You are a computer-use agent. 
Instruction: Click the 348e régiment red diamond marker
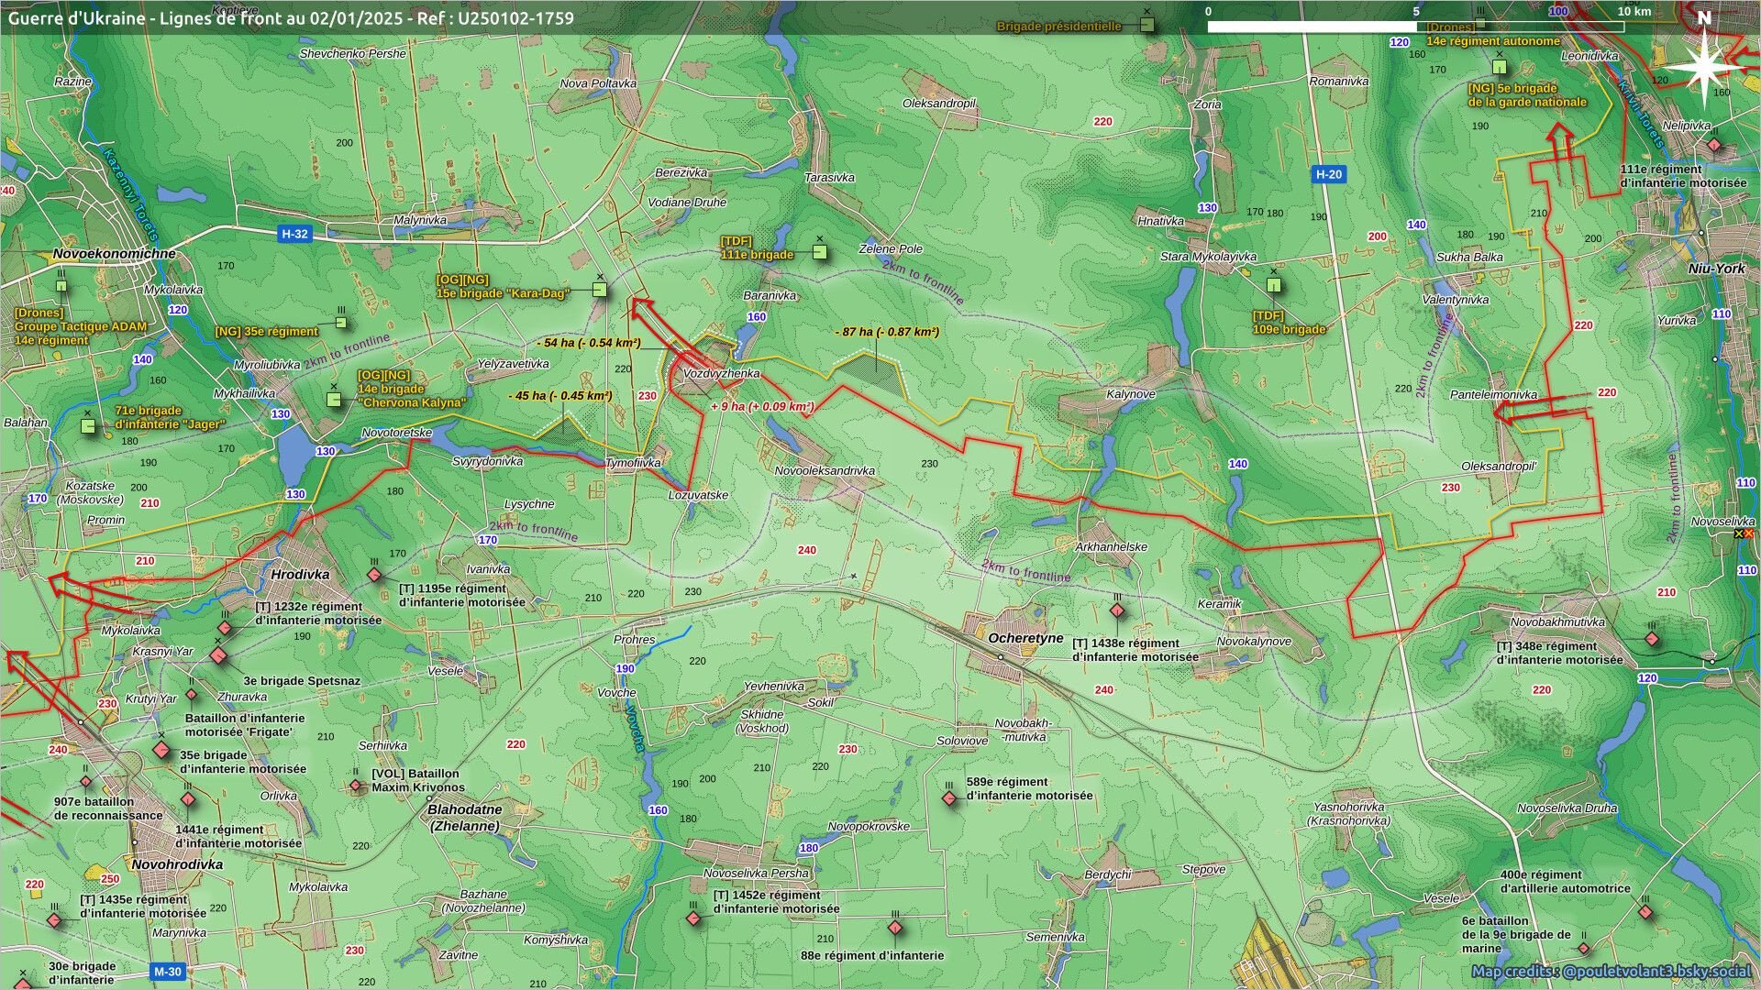point(1652,639)
